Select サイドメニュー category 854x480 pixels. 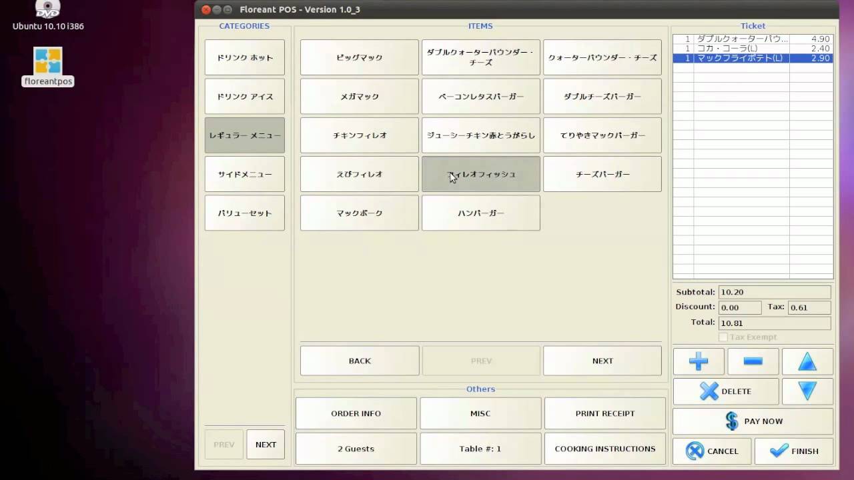245,174
